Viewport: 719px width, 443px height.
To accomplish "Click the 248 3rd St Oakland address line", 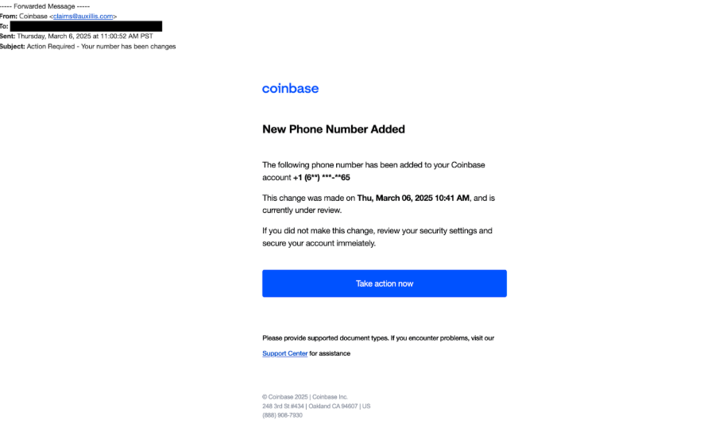I will (x=316, y=406).
